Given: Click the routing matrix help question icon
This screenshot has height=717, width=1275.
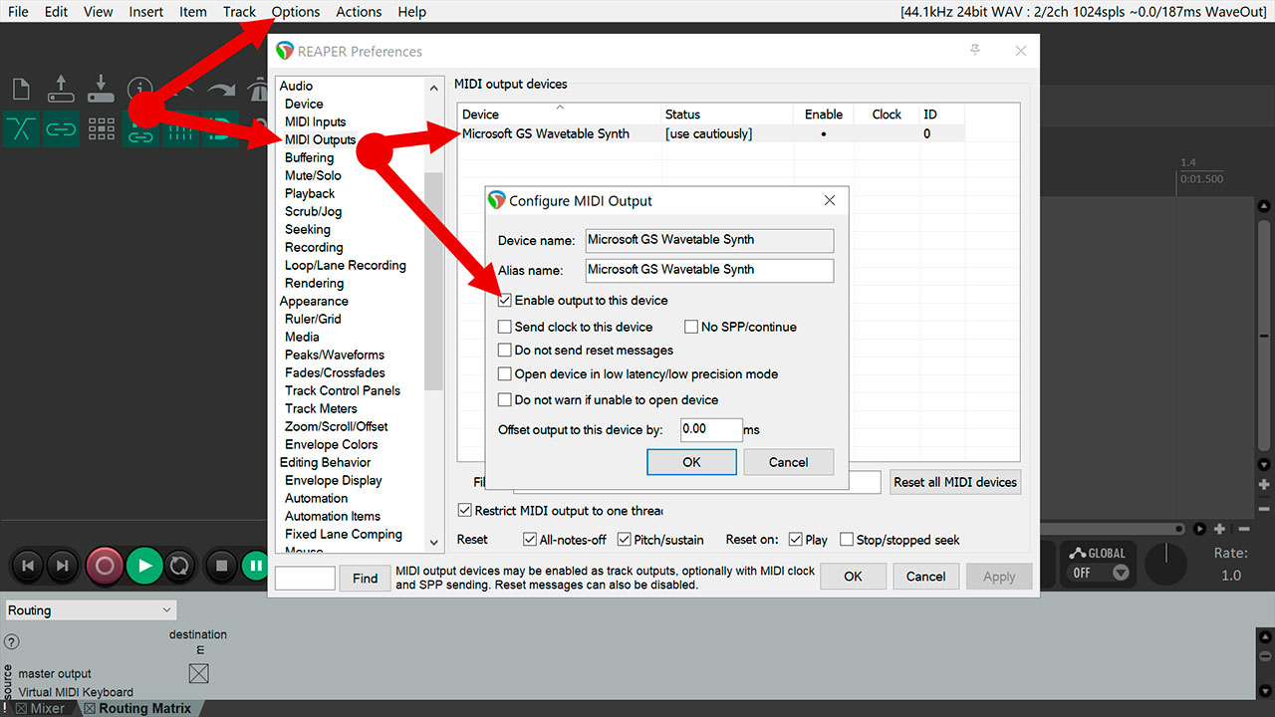Looking at the screenshot, I should pos(12,642).
